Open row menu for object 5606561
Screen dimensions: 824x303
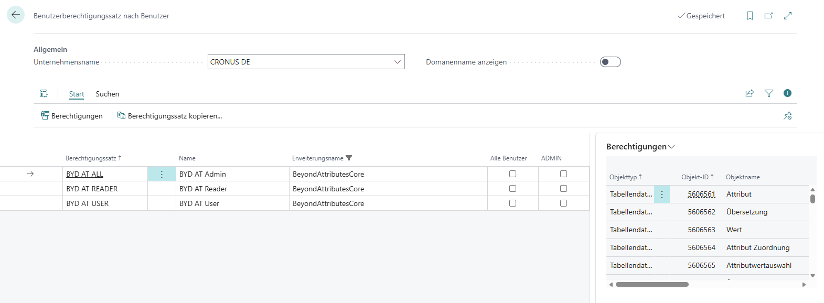(x=662, y=194)
